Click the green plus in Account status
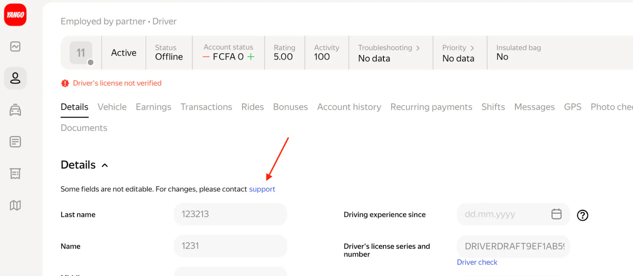Image resolution: width=633 pixels, height=276 pixels. [251, 57]
